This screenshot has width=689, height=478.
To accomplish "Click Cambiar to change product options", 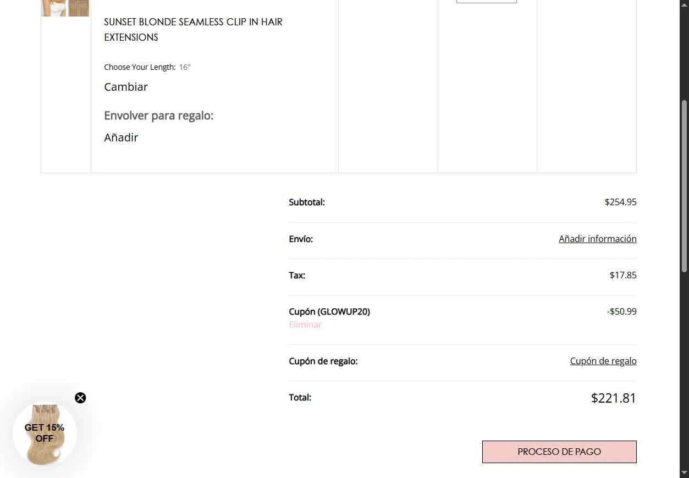I will tap(126, 87).
